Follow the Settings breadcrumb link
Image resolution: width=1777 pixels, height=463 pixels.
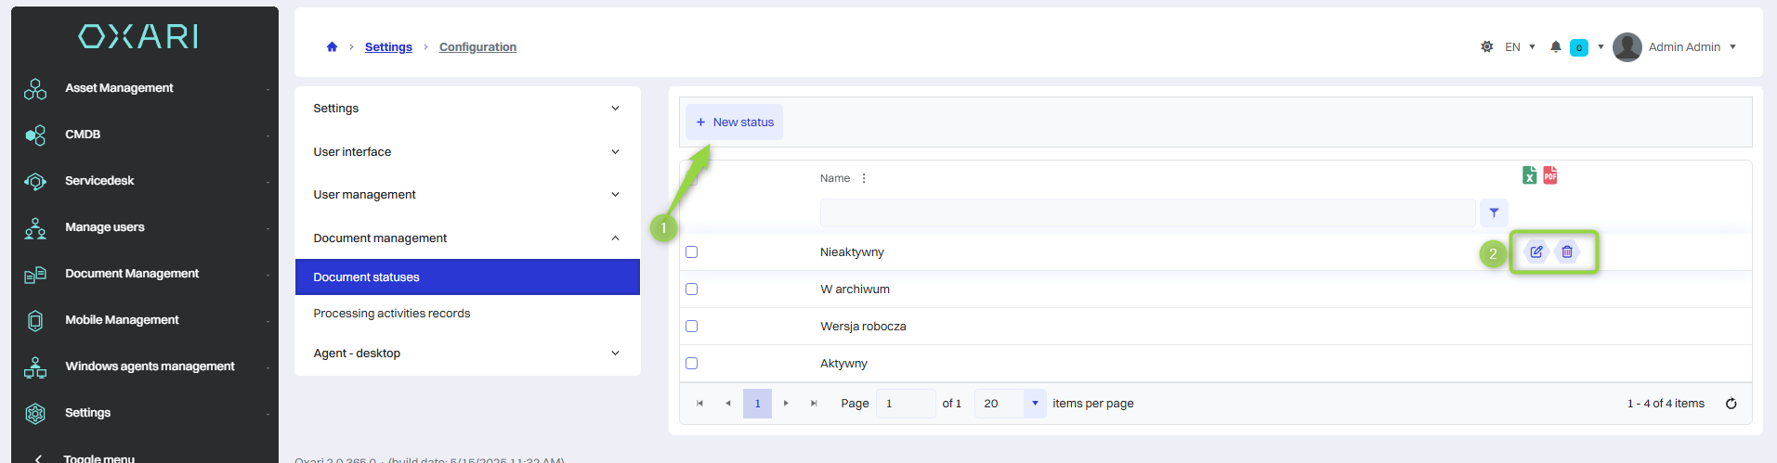coord(388,47)
